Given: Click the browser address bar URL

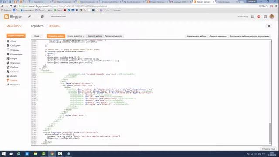Looking at the screenshot, I should coord(65,6).
